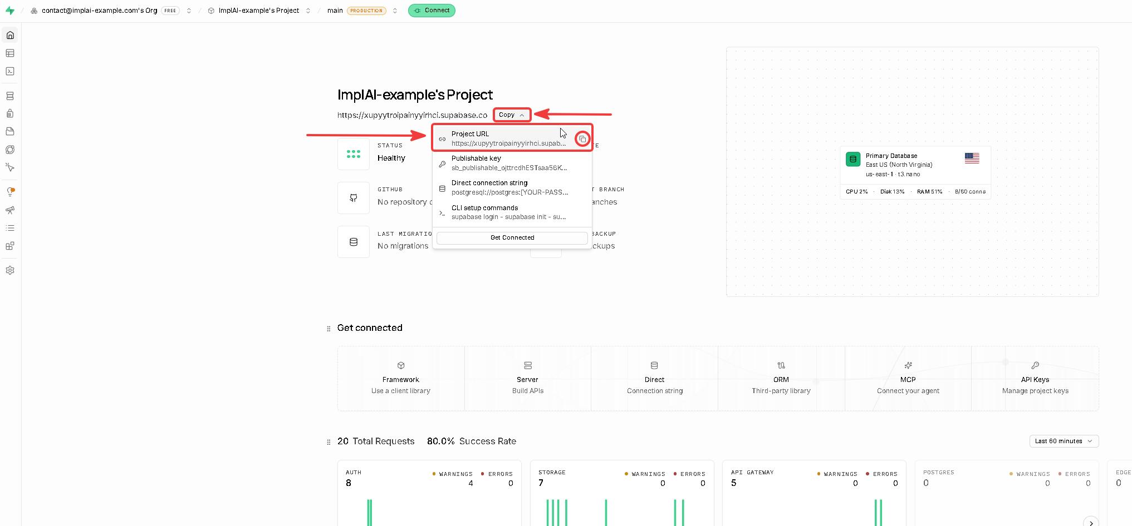Click the copy icon next to Project URL
This screenshot has height=526, width=1132.
click(x=582, y=139)
